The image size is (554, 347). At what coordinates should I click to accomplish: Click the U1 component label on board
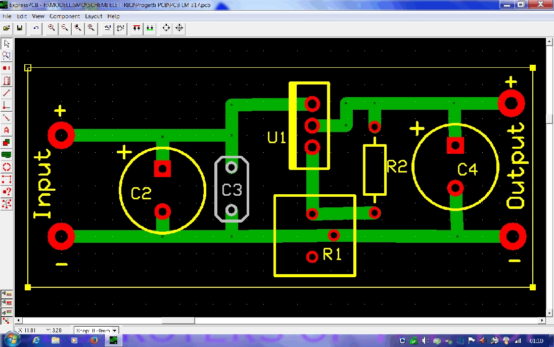(277, 137)
